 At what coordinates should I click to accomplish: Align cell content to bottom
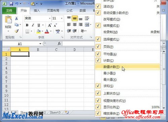pos(81,19)
